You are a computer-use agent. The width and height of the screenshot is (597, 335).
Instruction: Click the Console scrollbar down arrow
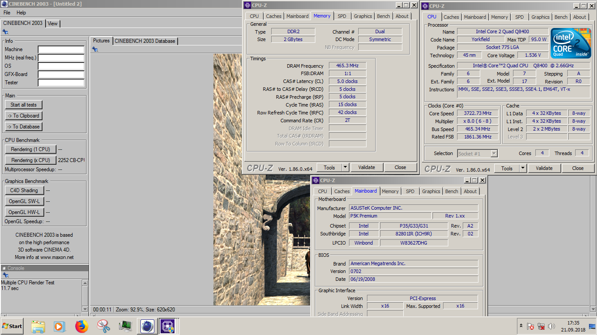[x=85, y=309]
